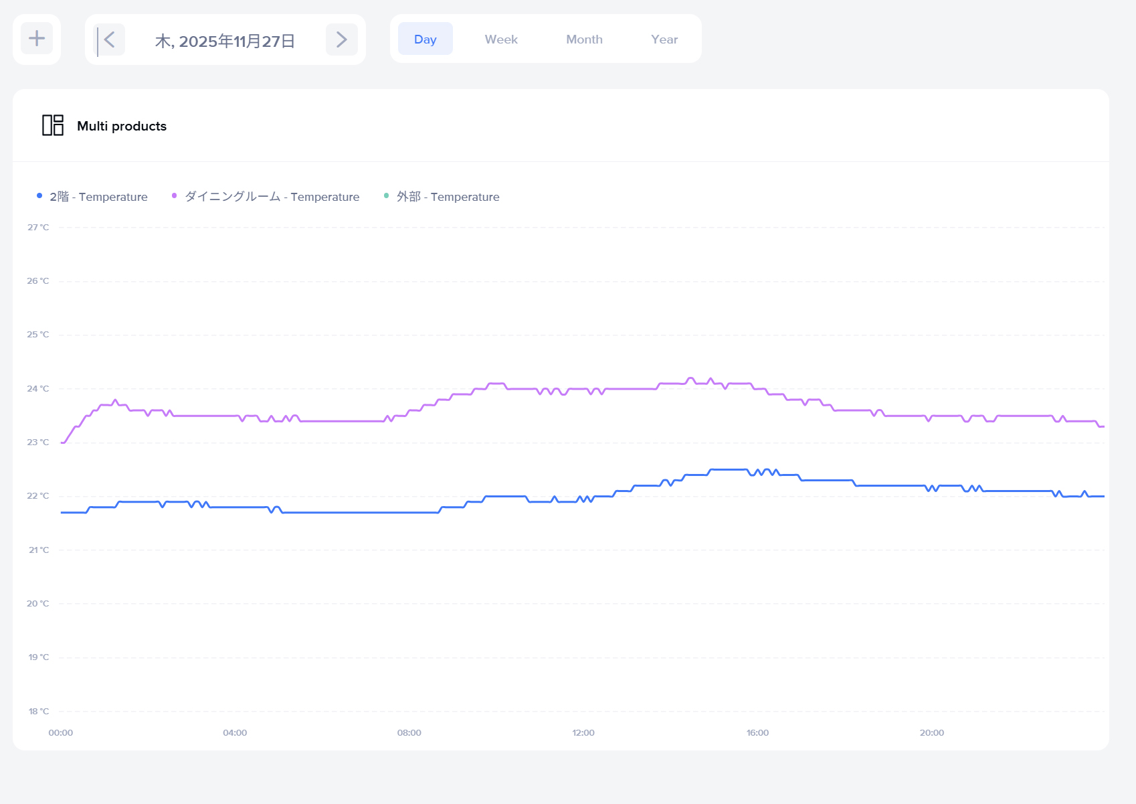Go to the previous day with the left arrow
Screen dimensions: 1136x804
tap(110, 40)
